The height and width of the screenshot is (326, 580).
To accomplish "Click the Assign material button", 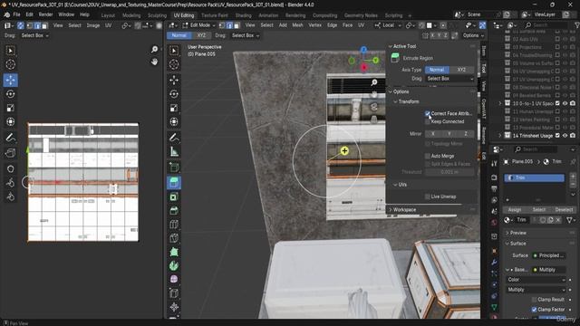I will tap(515, 209).
